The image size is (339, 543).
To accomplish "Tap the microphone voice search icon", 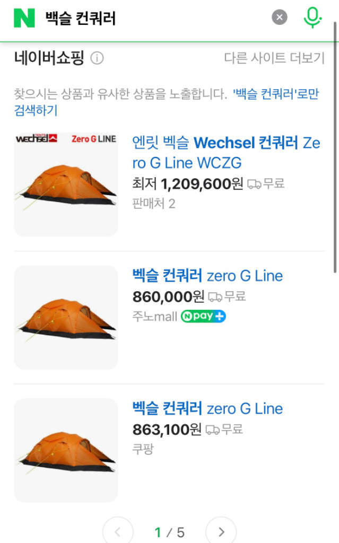I will (x=313, y=16).
